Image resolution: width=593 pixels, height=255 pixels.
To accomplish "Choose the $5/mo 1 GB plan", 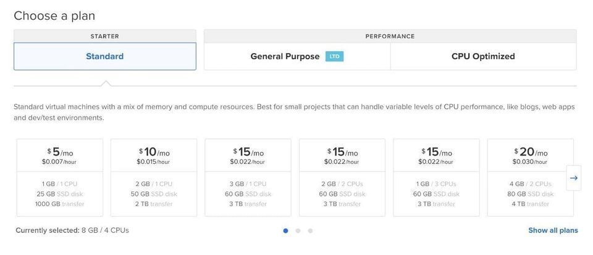I will [x=59, y=177].
